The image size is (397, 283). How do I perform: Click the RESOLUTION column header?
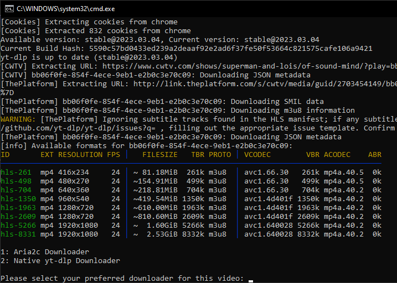point(80,155)
